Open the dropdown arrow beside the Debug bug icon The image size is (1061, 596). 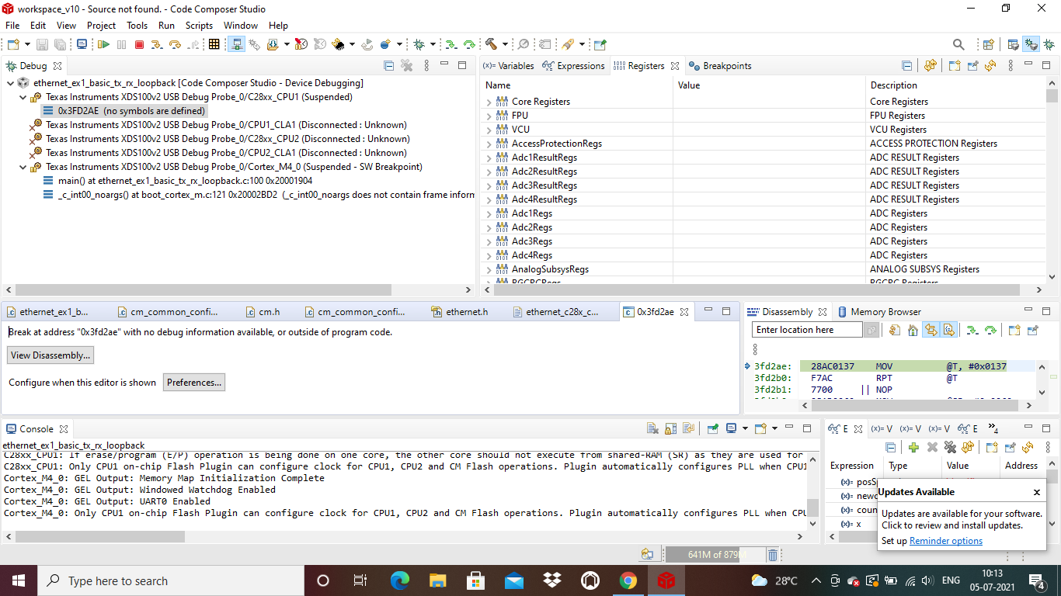pyautogui.click(x=433, y=45)
